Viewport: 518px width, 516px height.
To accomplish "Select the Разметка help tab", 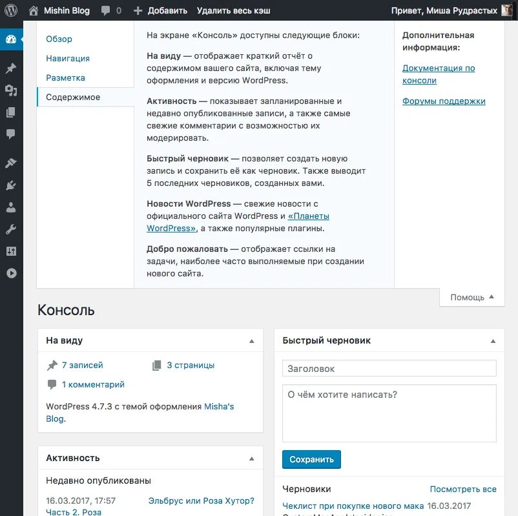I will [65, 78].
